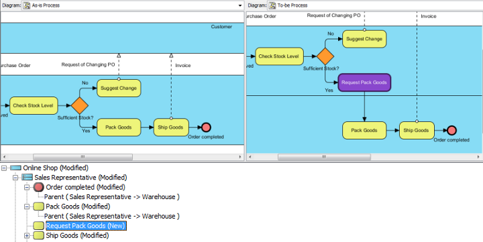Select Order completed (Modified) tree item
This screenshot has height=242, width=483.
[x=86, y=187]
